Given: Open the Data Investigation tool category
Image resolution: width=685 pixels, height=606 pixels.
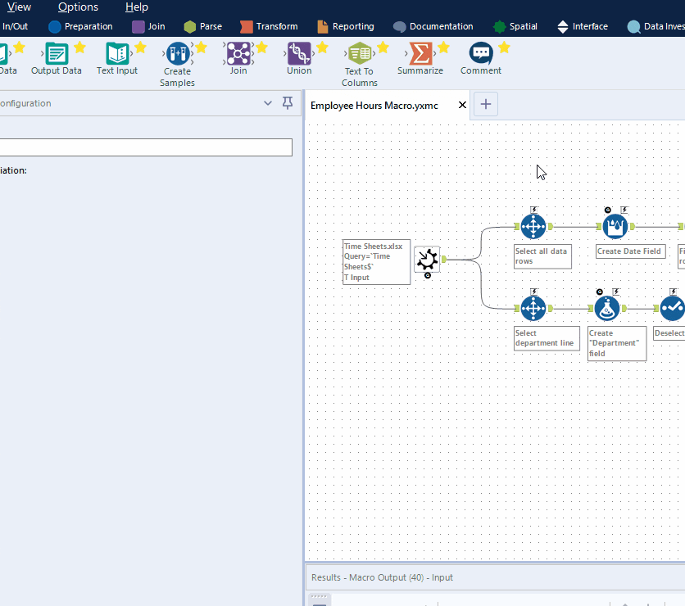Looking at the screenshot, I should tap(656, 27).
